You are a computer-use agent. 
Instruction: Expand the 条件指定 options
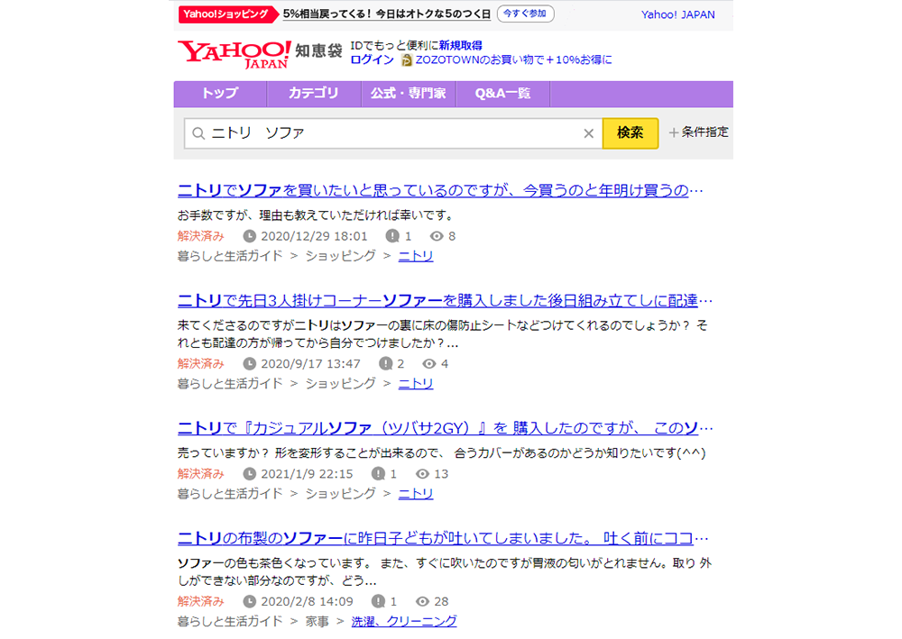(698, 132)
